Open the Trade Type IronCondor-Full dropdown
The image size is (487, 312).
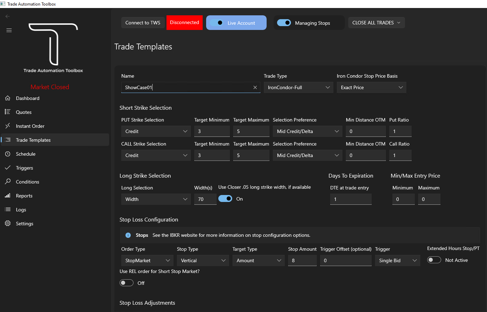298,87
